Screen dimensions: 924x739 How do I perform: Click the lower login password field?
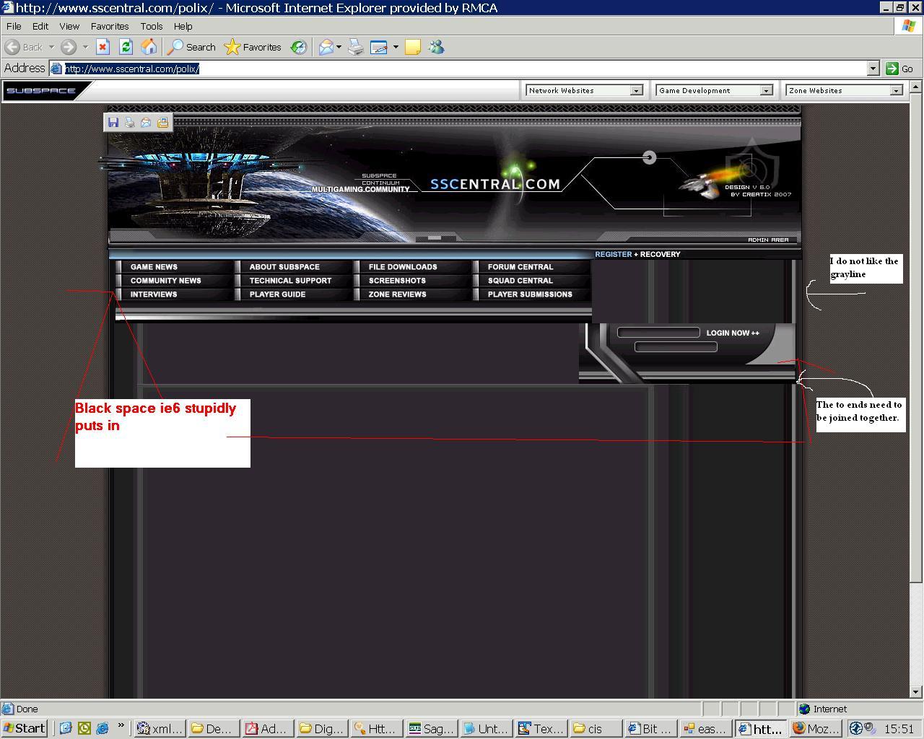(676, 347)
